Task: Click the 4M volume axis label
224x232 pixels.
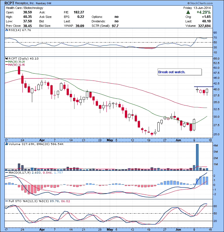Action: [216, 145]
